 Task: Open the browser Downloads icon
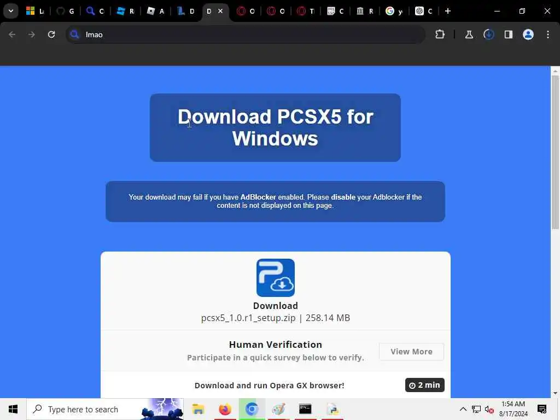pyautogui.click(x=488, y=34)
